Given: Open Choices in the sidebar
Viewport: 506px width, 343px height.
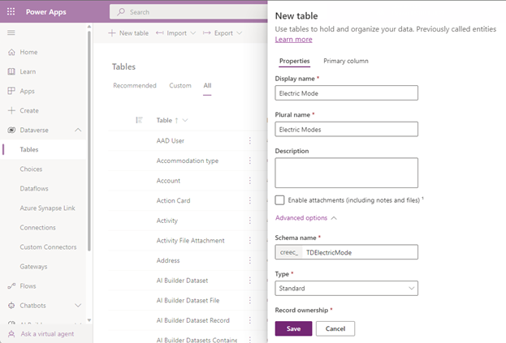Looking at the screenshot, I should pos(31,169).
